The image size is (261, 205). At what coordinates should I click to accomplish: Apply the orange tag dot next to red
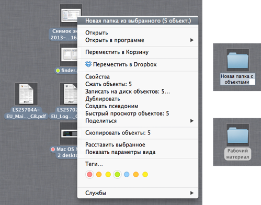coord(99,174)
